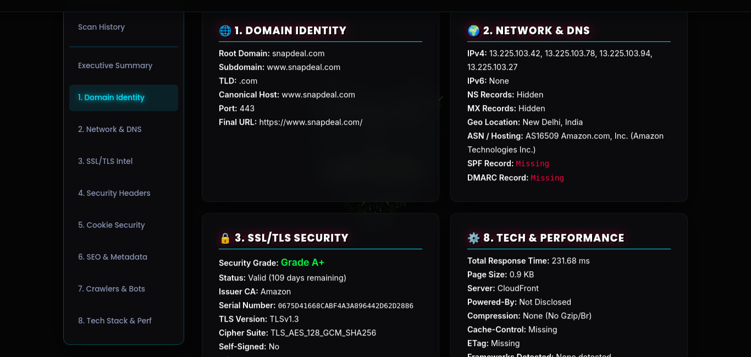Click Geo Location New Delhi, India
The height and width of the screenshot is (357, 751).
pyautogui.click(x=553, y=122)
